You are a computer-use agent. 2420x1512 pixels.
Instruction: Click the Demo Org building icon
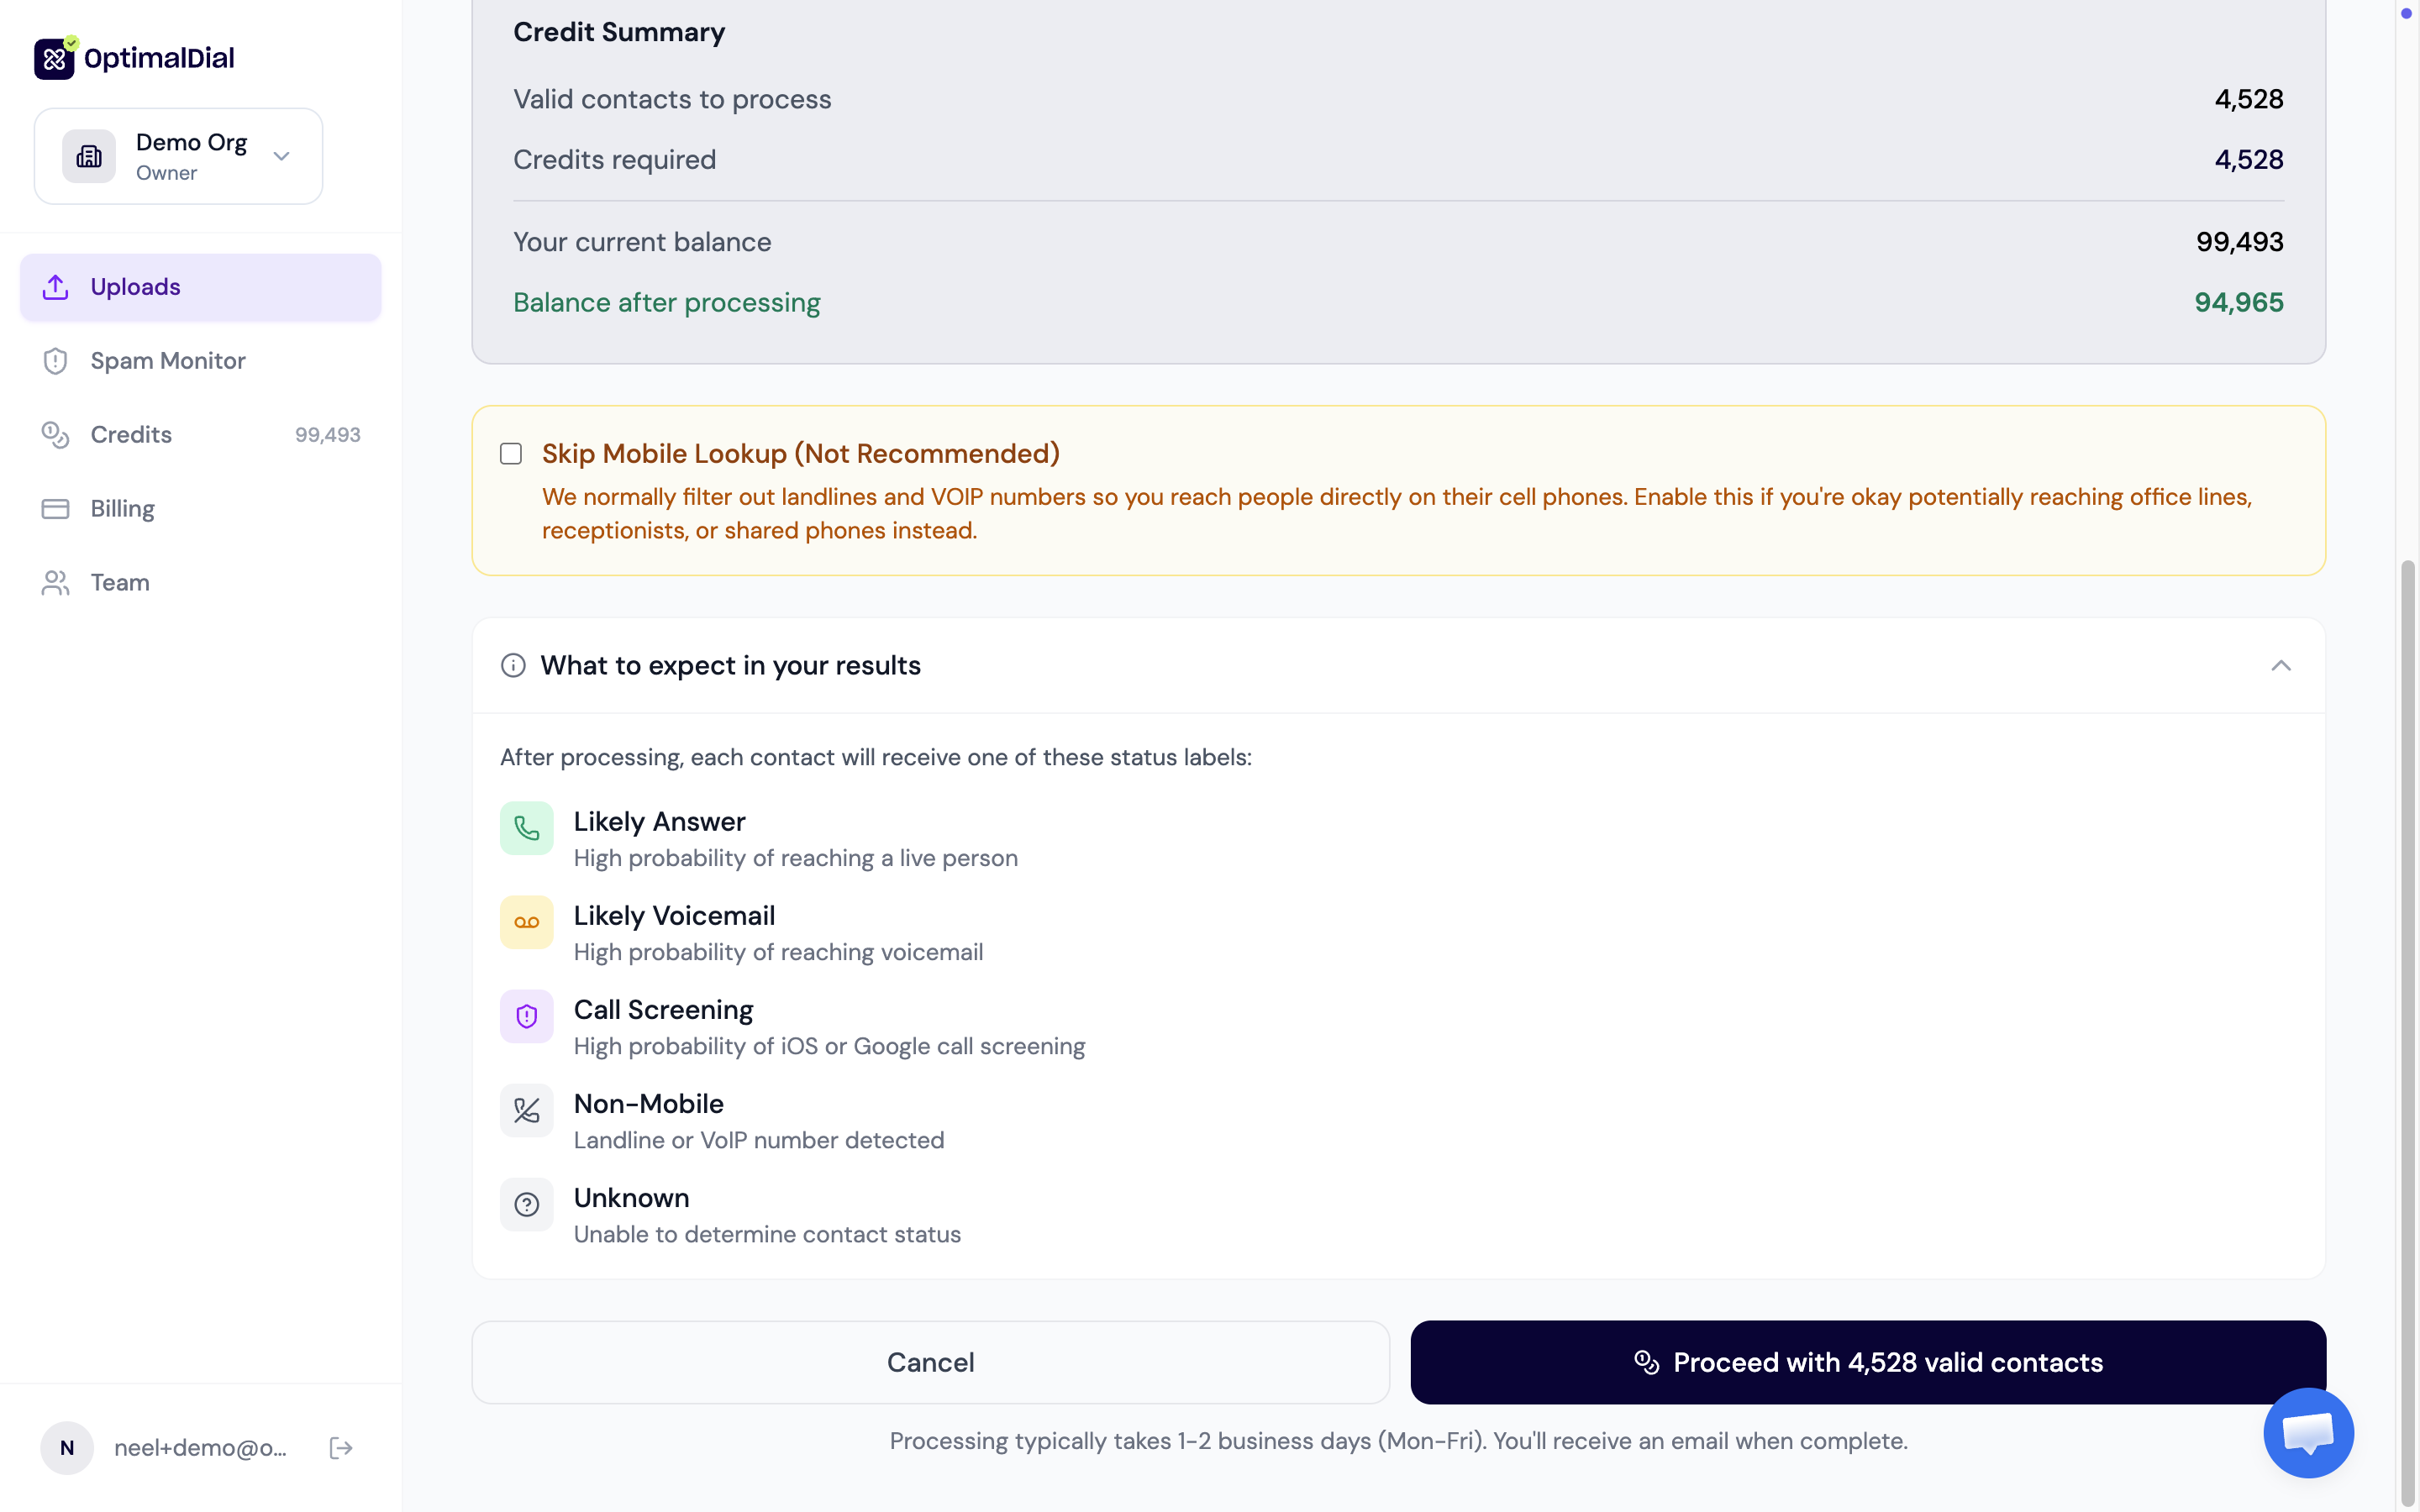coord(89,156)
